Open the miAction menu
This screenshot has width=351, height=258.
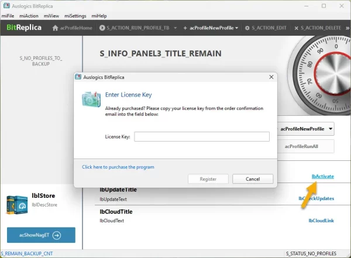coord(29,16)
